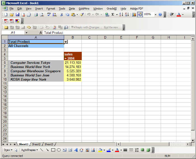Cut selection with the scissors icon
Screen dimensions: 196x159
click(x=62, y=15)
